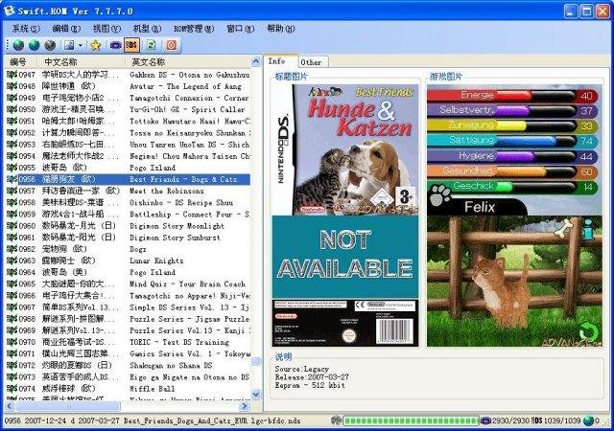Screen dimensions: 614x431
Task: Select row 0963 Lunar Knights
Action: coord(128,261)
